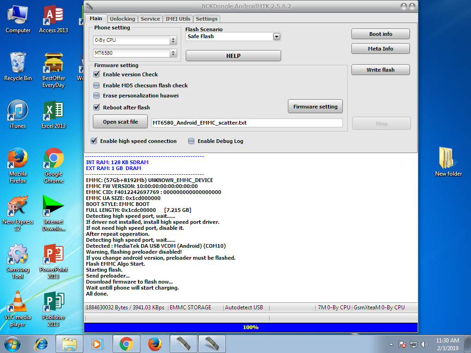This screenshot has width=471, height=353.
Task: Enable MD5 checsum flash check
Action: [97, 85]
